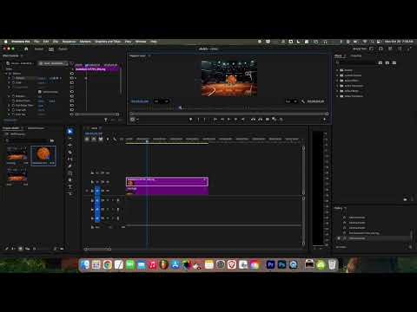Click Mark In button in Program monitor
This screenshot has width=417, height=312.
[198, 119]
